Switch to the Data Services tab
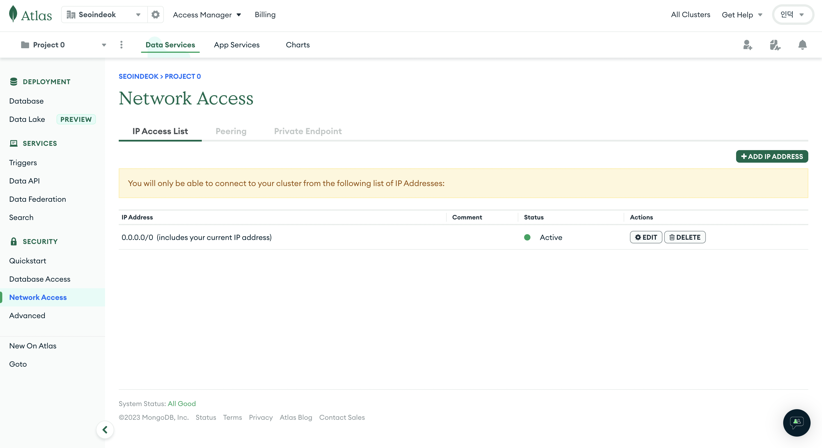This screenshot has width=822, height=448. pos(170,45)
